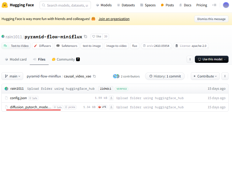The width and height of the screenshot is (232, 170).
Task: Click the config.json file icon
Action: coord(6,98)
